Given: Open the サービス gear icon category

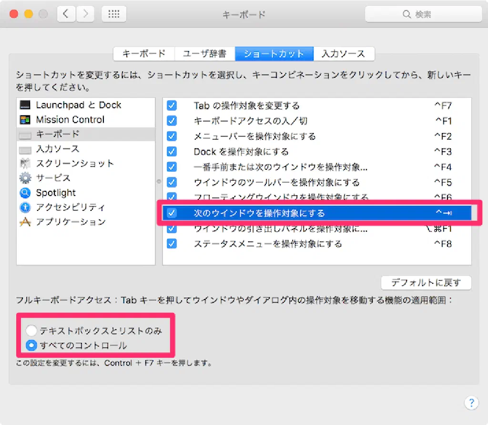Looking at the screenshot, I should pyautogui.click(x=25, y=178).
